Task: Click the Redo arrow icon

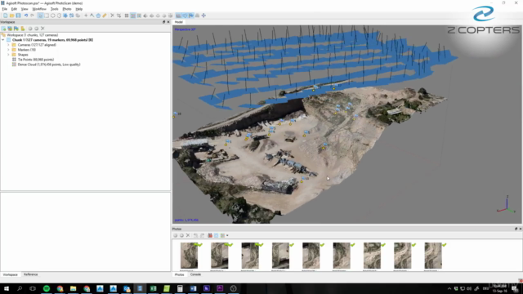Action: click(32, 16)
